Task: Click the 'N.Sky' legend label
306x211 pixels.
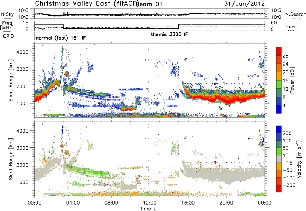Action: coord(7,14)
